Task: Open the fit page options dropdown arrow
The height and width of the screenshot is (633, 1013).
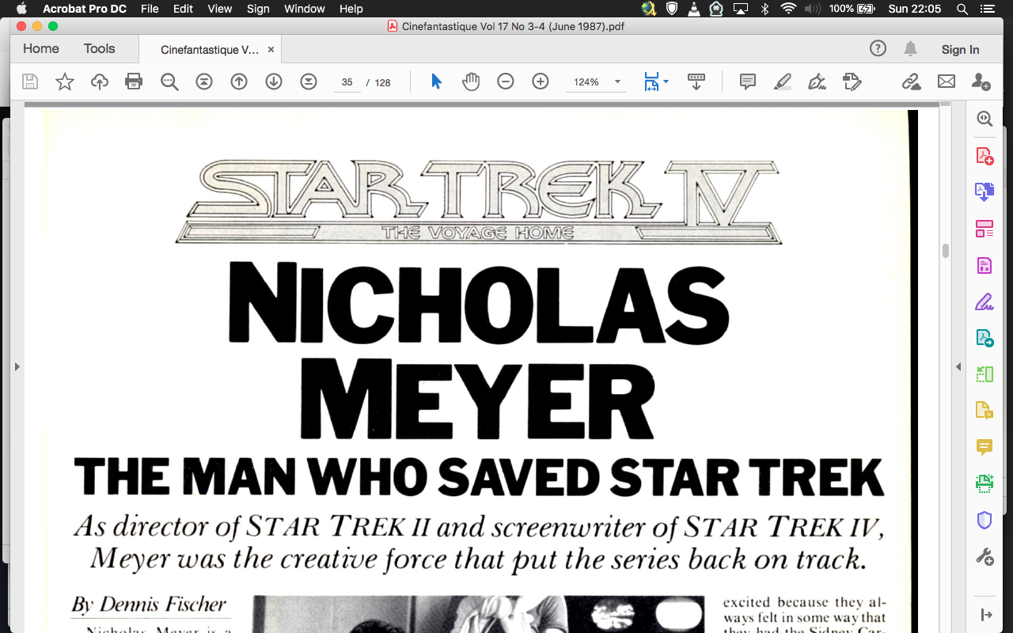Action: coord(666,81)
